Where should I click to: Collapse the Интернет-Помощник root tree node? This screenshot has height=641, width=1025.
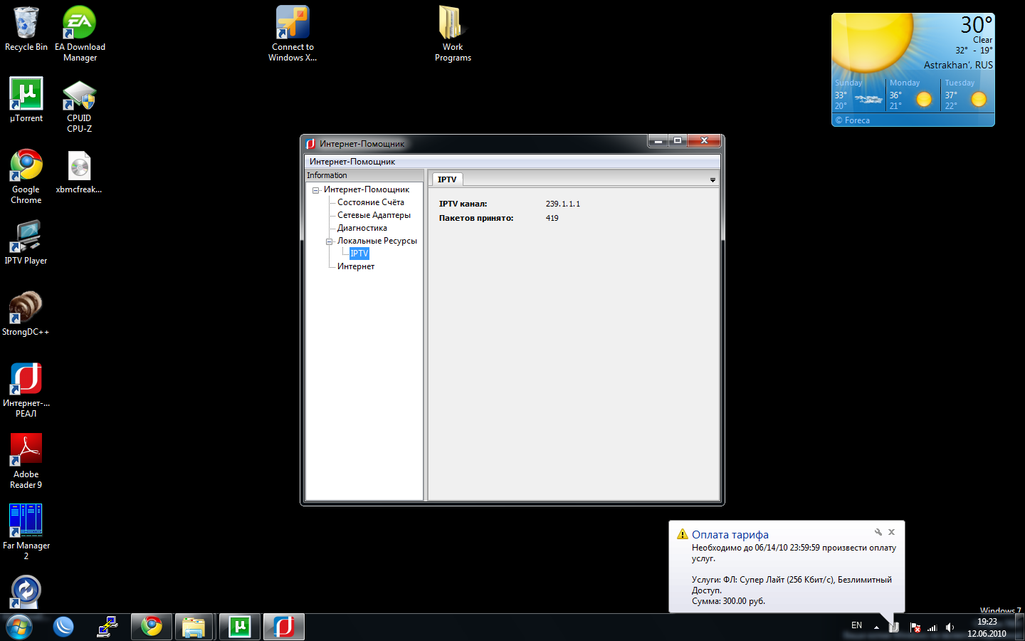click(x=315, y=190)
